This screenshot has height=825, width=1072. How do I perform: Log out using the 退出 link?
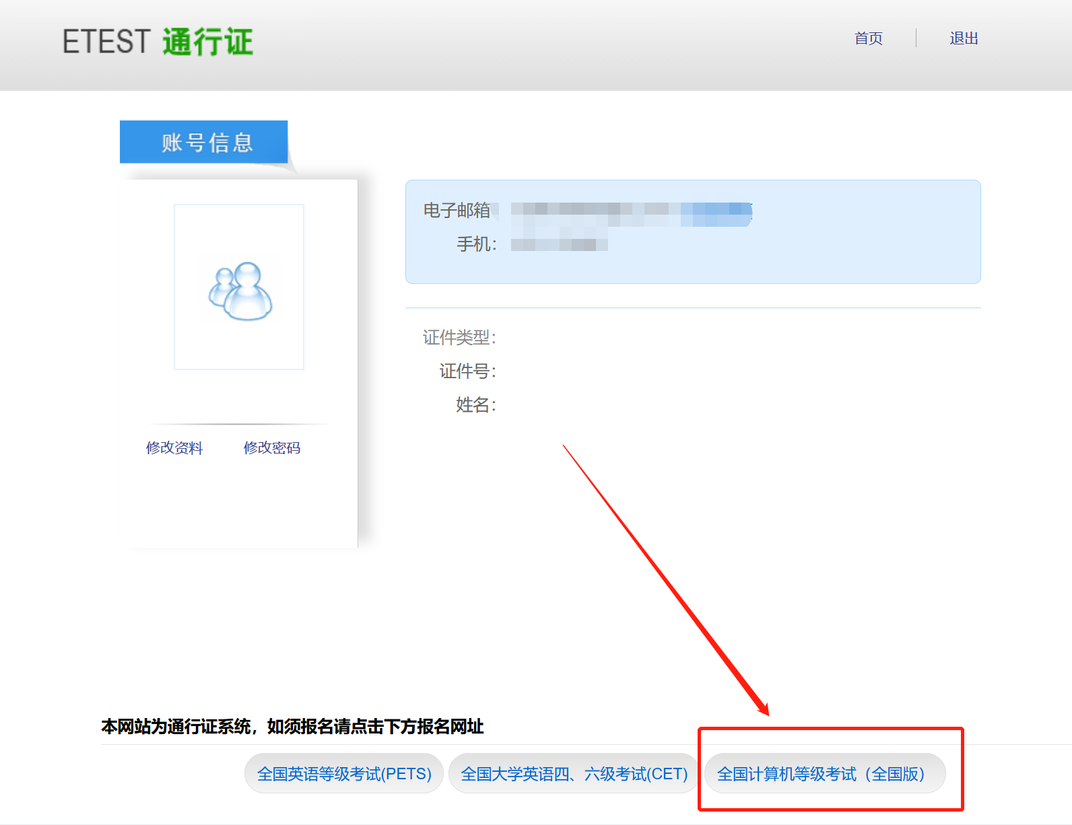click(964, 38)
